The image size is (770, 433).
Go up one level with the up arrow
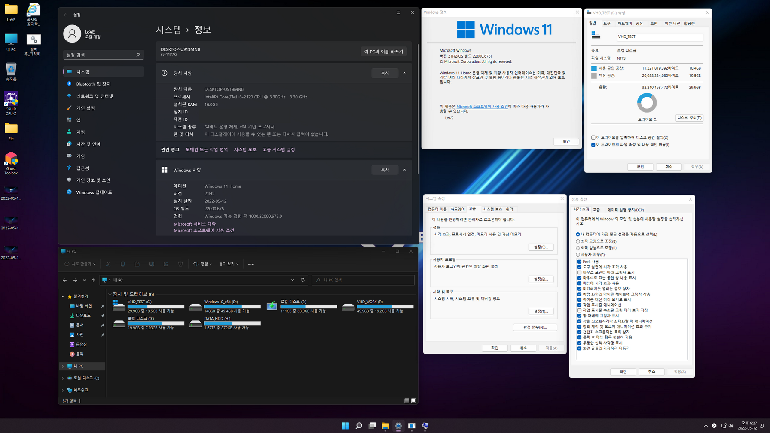pyautogui.click(x=93, y=280)
